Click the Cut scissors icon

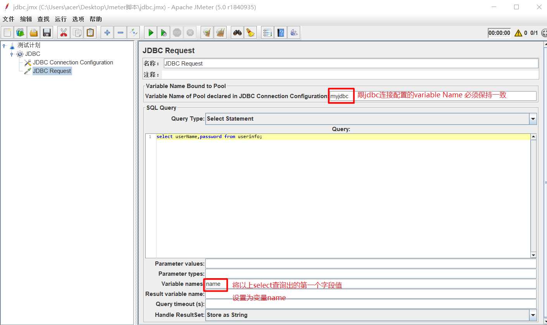64,33
